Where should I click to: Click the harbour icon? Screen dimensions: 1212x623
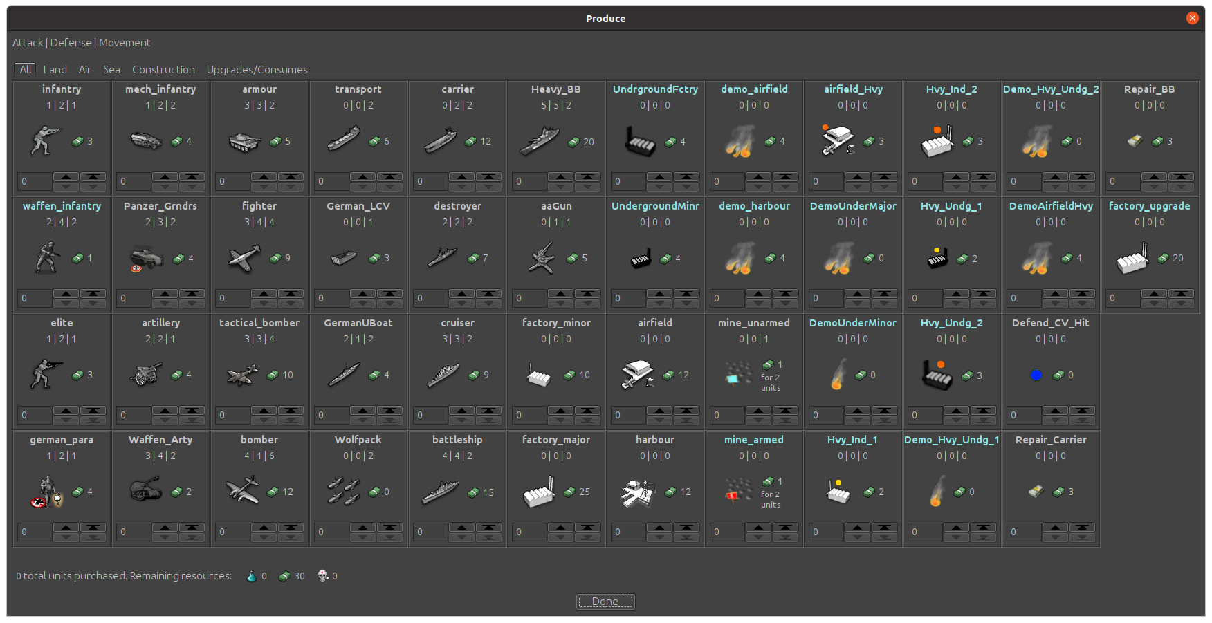tap(638, 493)
